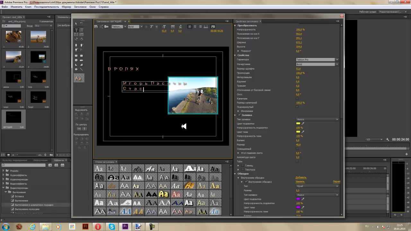411x231 pixels.
Task: Select the Rounded Rectangle tool
Action: pyautogui.click(x=81, y=60)
